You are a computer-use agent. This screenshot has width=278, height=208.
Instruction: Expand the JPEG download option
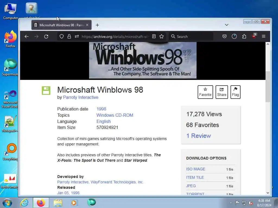tap(191, 186)
